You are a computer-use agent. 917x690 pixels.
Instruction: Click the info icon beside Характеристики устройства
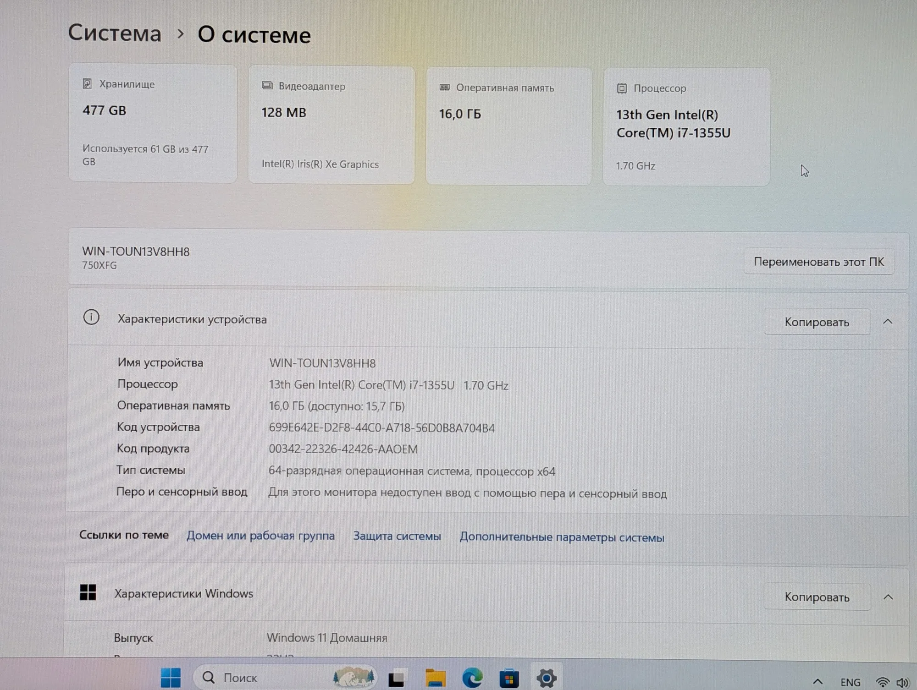(x=91, y=317)
